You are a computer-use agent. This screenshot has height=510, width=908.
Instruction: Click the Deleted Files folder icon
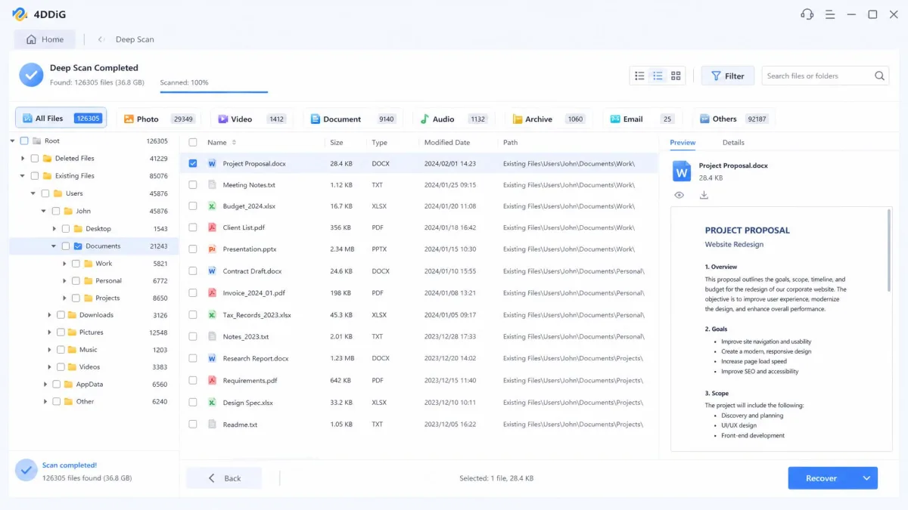[x=48, y=159]
